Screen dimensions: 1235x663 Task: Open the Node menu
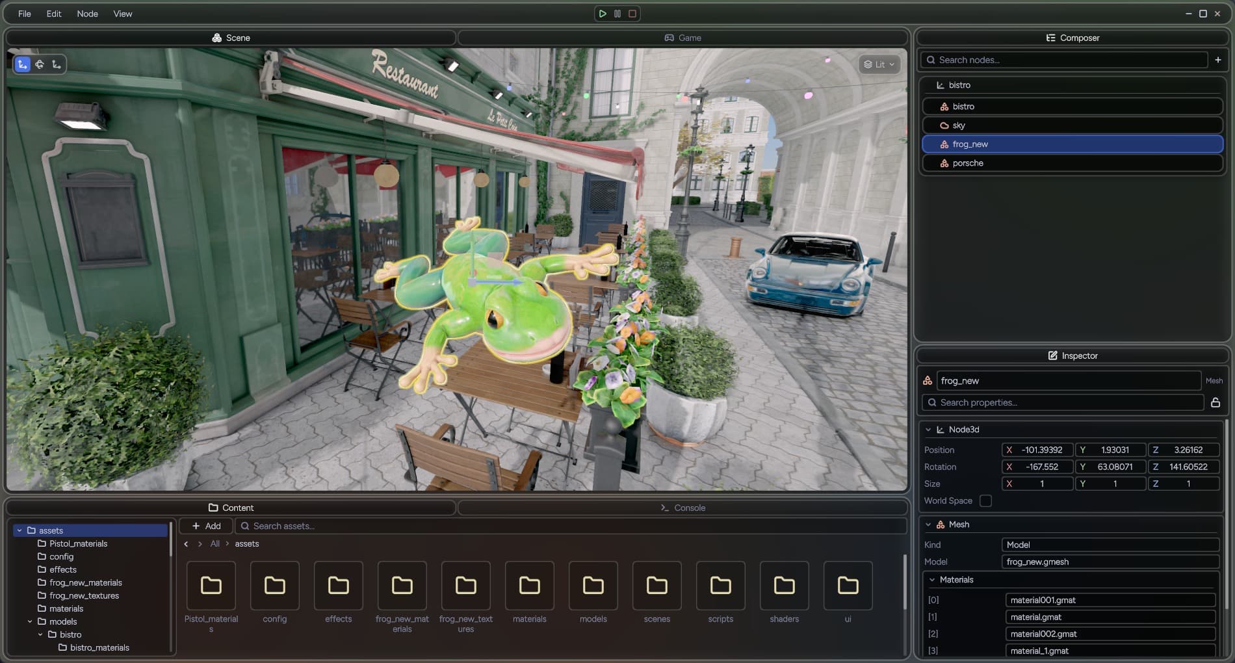tap(87, 14)
